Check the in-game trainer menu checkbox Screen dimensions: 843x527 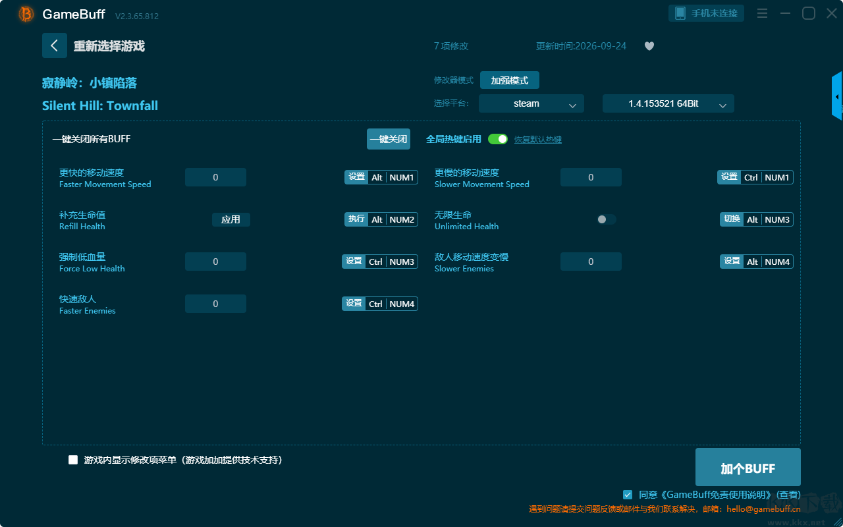click(73, 460)
